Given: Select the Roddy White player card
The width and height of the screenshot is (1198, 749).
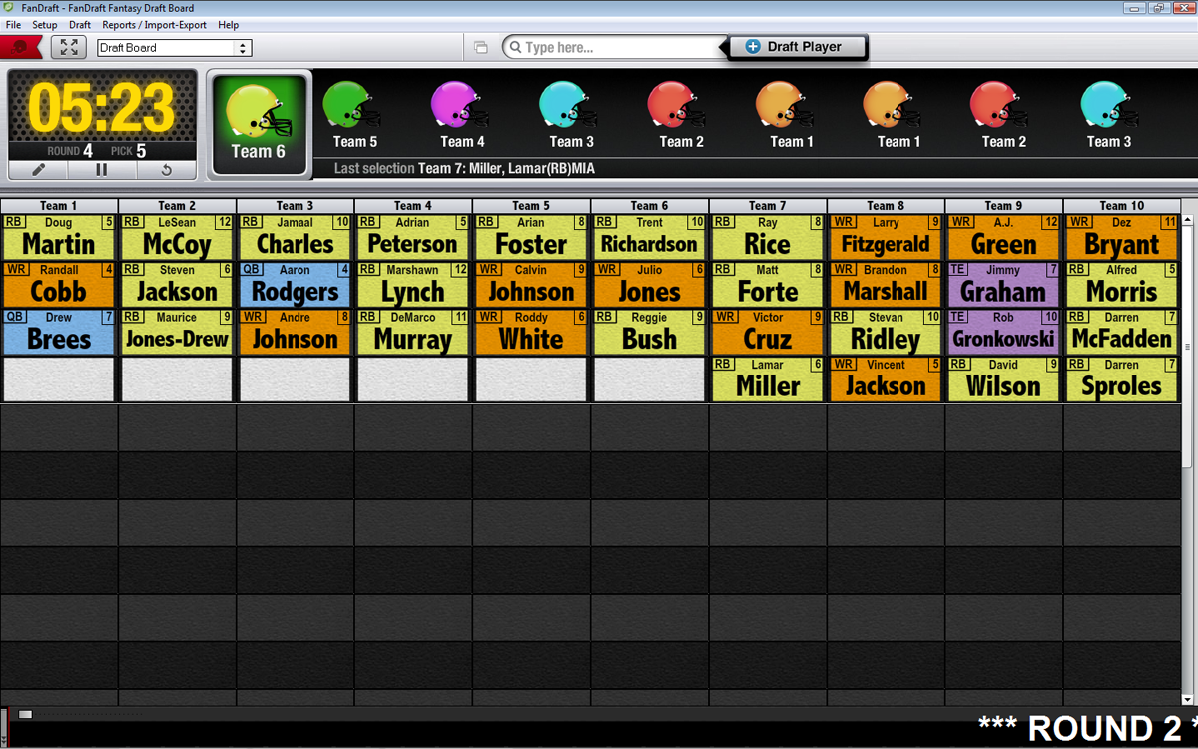Looking at the screenshot, I should 531,332.
